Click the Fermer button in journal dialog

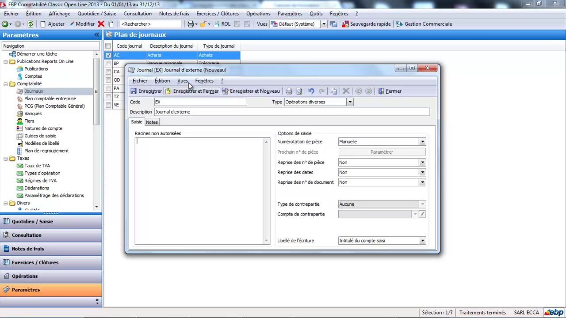pyautogui.click(x=390, y=91)
